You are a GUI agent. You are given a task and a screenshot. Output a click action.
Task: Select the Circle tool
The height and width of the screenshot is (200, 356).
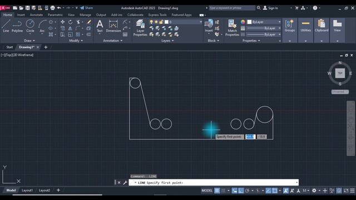(x=30, y=26)
